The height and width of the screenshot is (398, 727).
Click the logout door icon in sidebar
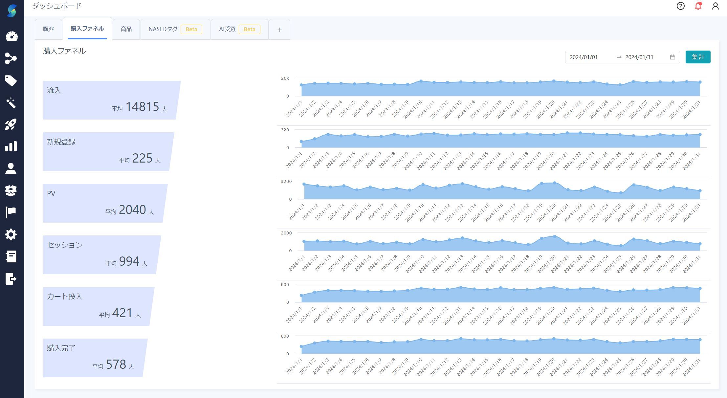point(11,279)
